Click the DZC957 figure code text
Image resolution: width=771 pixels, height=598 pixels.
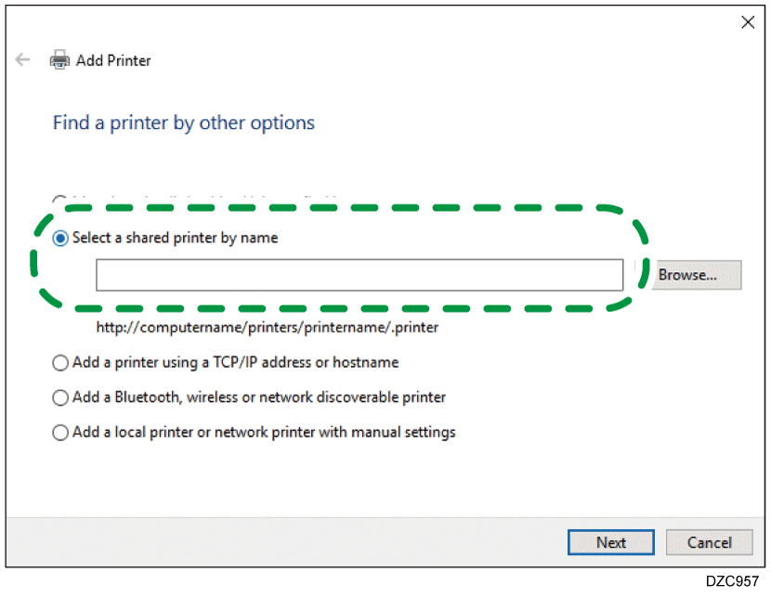coord(732,581)
